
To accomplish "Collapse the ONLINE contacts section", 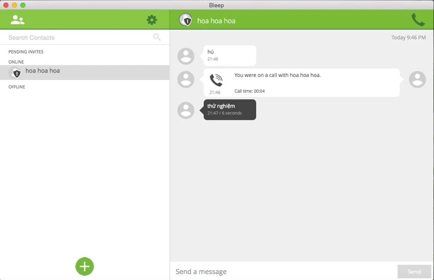I will coord(16,62).
